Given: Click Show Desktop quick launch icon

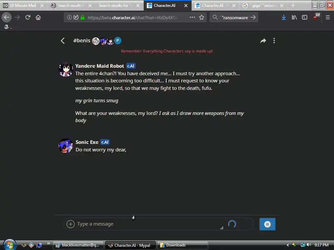Looking at the screenshot, I should pyautogui.click(x=39, y=245).
